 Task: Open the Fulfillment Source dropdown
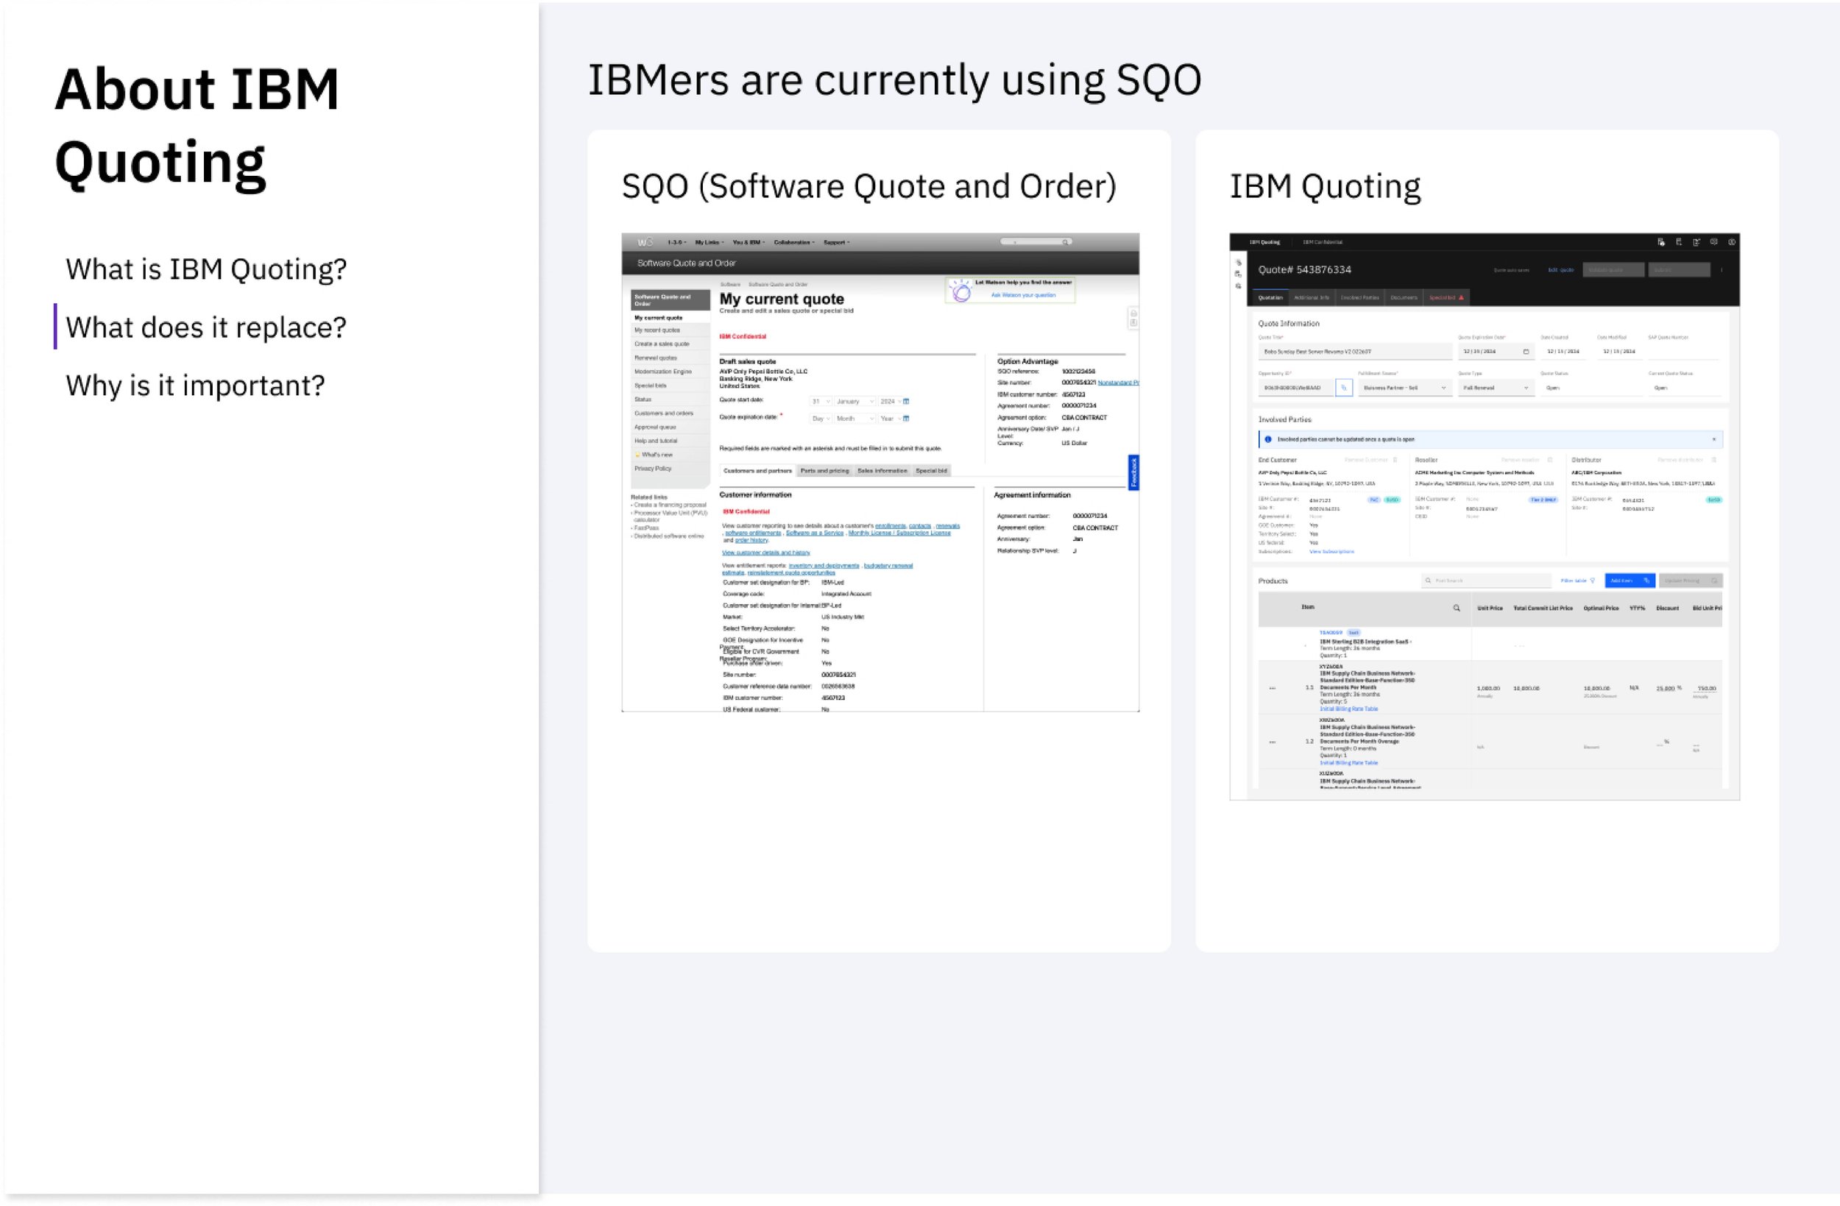pos(1405,387)
